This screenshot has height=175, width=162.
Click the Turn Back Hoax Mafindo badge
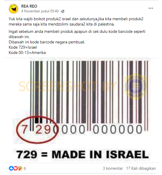pos(136,86)
